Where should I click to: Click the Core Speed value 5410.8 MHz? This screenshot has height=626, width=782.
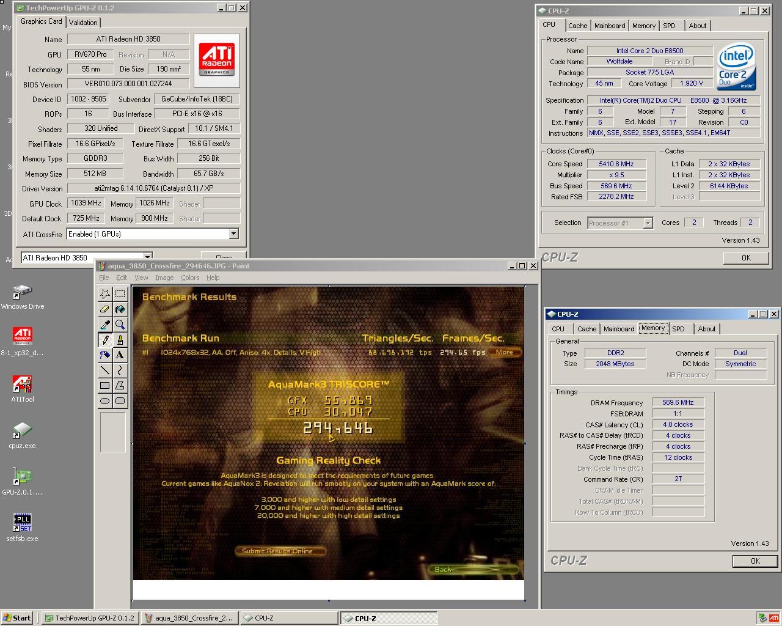click(616, 164)
